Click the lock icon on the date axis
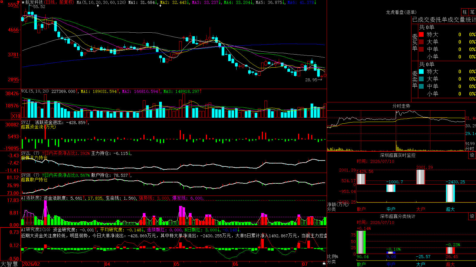 pyautogui.click(x=324, y=263)
